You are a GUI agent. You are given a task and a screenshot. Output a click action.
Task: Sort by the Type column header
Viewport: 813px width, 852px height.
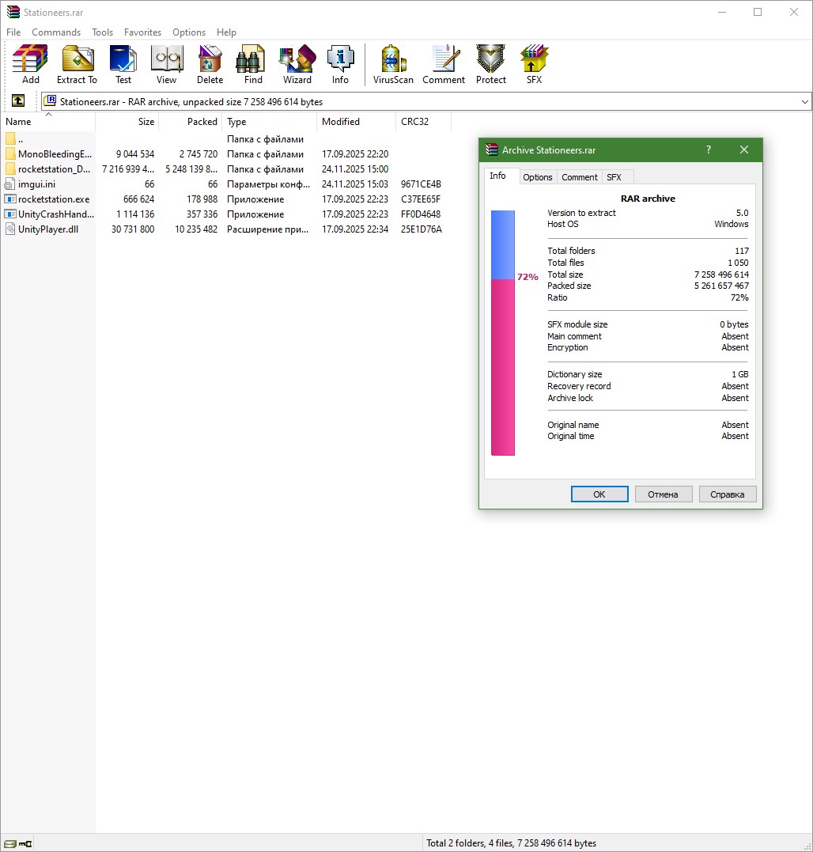pos(270,122)
